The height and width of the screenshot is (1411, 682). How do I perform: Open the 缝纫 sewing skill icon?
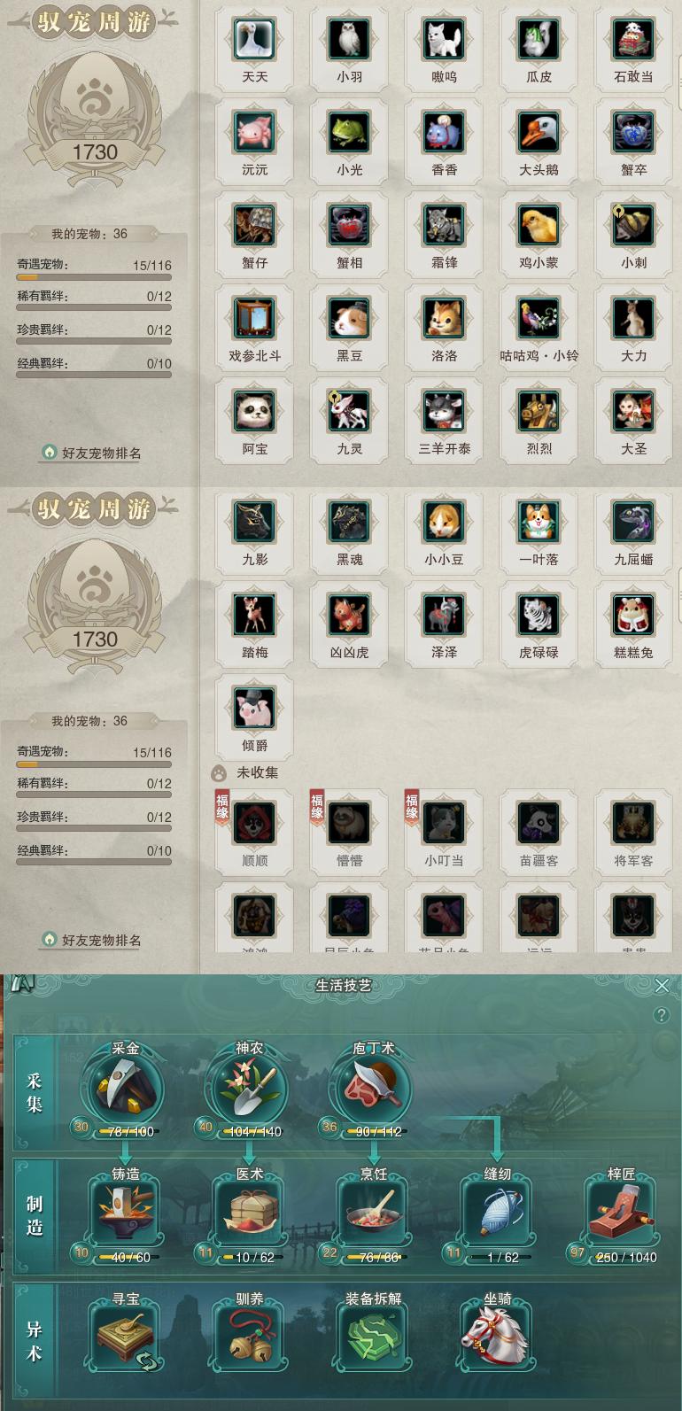pyautogui.click(x=497, y=1213)
